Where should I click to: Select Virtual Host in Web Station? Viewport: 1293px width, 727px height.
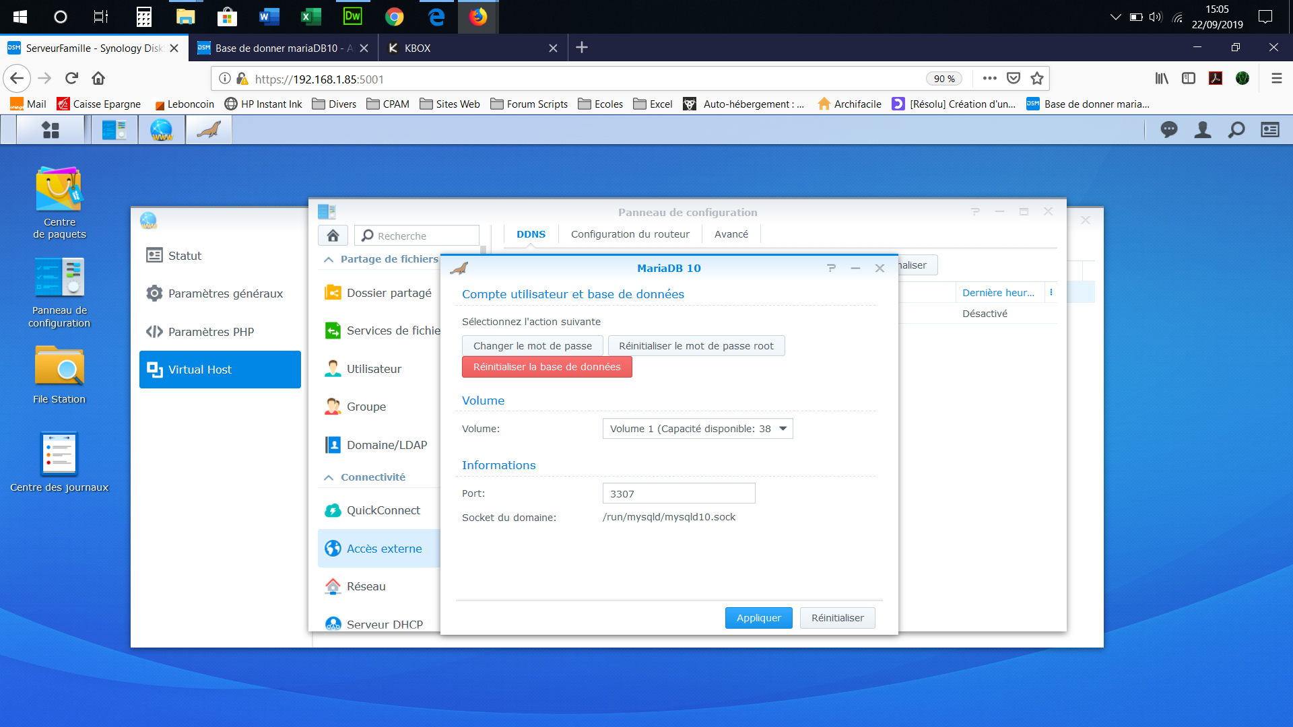(220, 370)
